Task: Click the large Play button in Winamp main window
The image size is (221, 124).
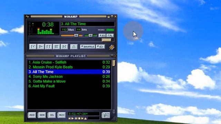Action: click(x=41, y=47)
